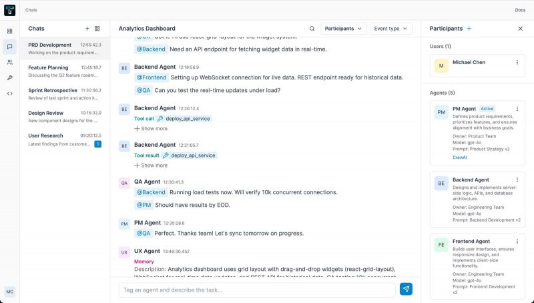Open the Event type dropdown
The height and width of the screenshot is (303, 534).
tap(390, 29)
